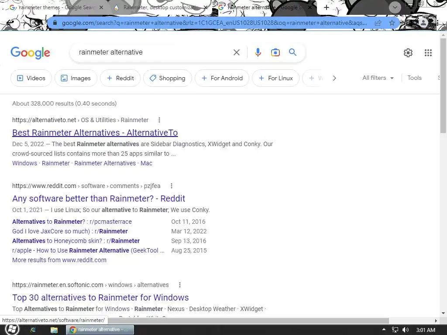Filter results by Shopping
This screenshot has height=335, width=447.
pyautogui.click(x=167, y=78)
